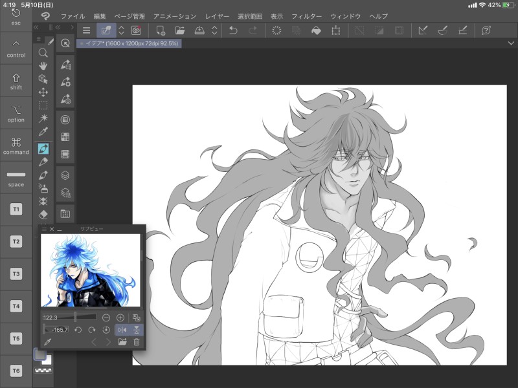Create a new canvas from the command bar
Screen dimensions: 518x388
click(x=161, y=30)
